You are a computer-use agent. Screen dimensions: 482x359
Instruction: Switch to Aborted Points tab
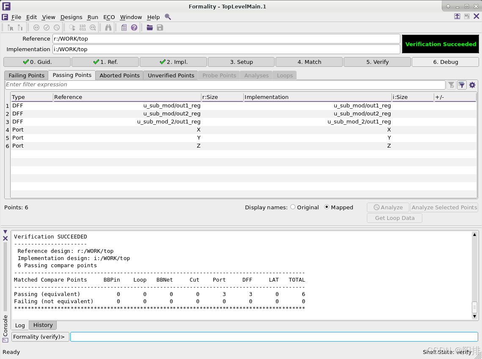(x=120, y=75)
